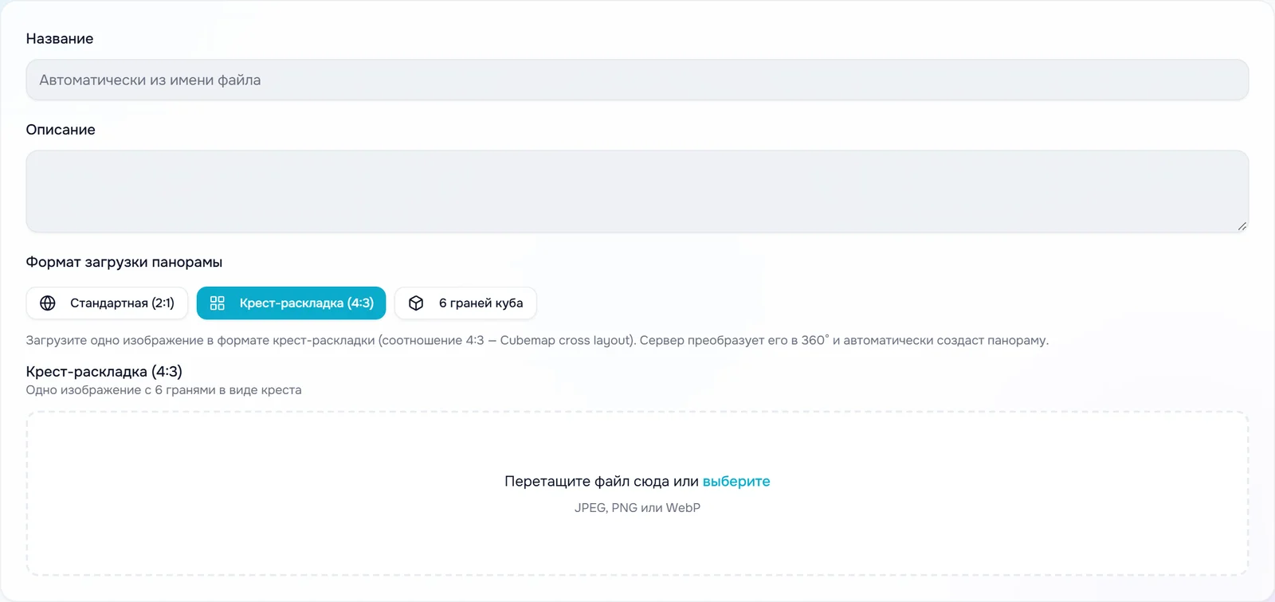Click the Крест-раскладка (4:3) section heading
1275x602 pixels.
pyautogui.click(x=104, y=372)
